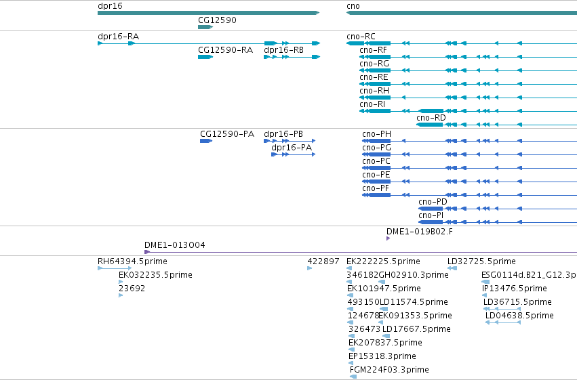Select the 124678 feature label
577x380 pixels.
(363, 316)
